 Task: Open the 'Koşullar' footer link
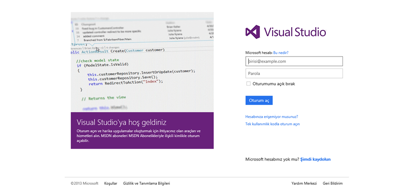(x=111, y=183)
